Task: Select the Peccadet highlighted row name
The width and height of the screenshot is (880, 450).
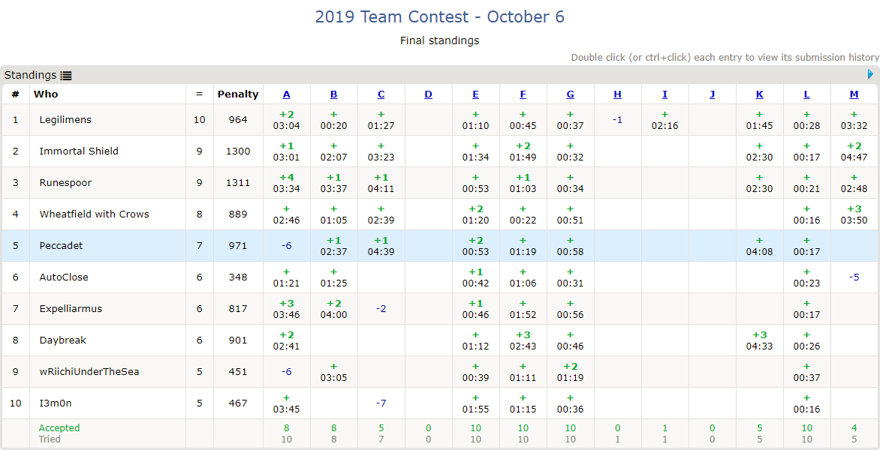Action: pos(61,246)
